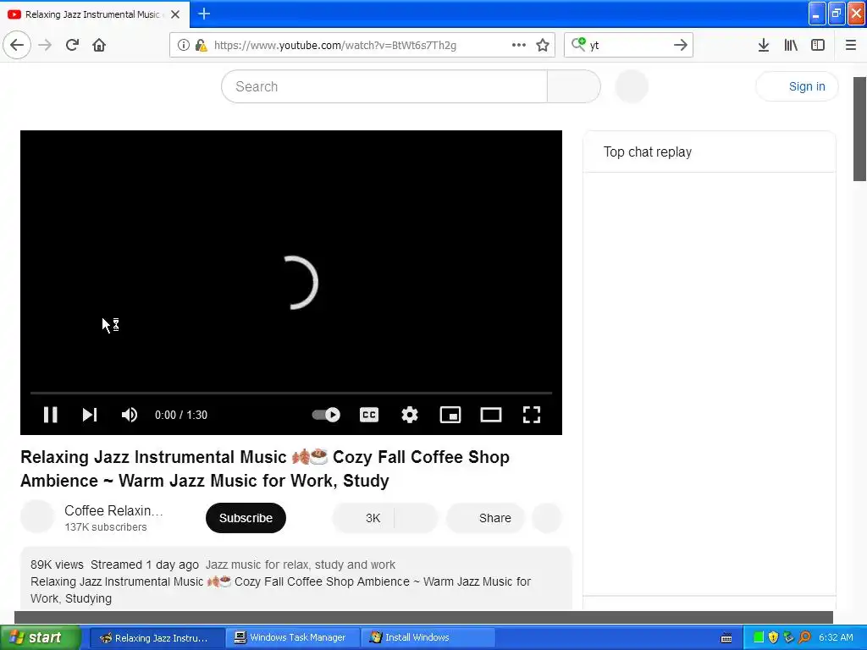Click the vertical page scrollbar
This screenshot has height=650, width=867.
(860, 129)
